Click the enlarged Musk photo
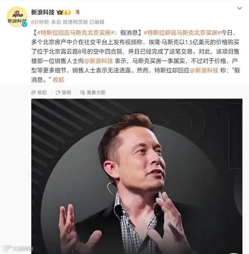This screenshot has height=254, width=249. click(x=137, y=176)
